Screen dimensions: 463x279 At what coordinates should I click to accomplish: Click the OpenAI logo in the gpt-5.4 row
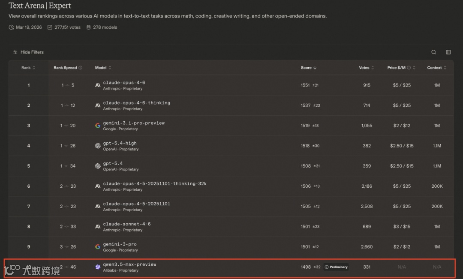(98, 166)
